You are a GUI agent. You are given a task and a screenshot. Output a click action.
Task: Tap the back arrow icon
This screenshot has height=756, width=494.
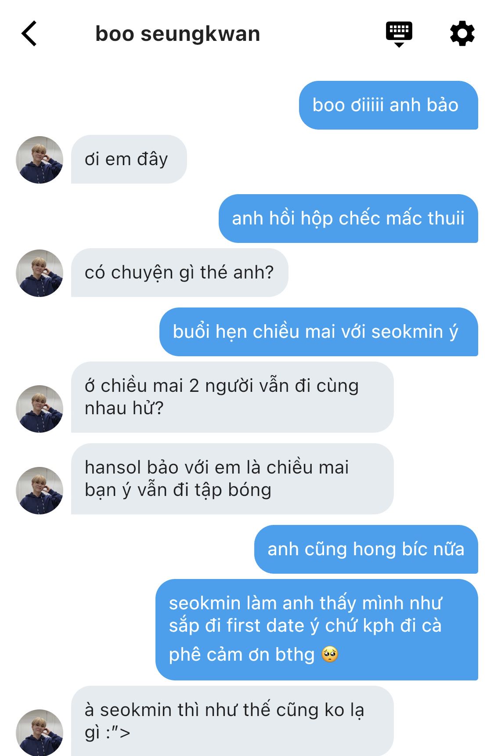29,33
